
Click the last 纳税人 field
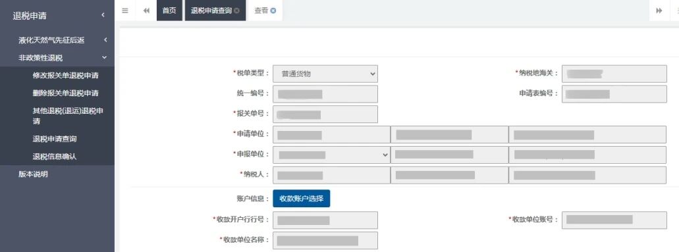point(587,175)
